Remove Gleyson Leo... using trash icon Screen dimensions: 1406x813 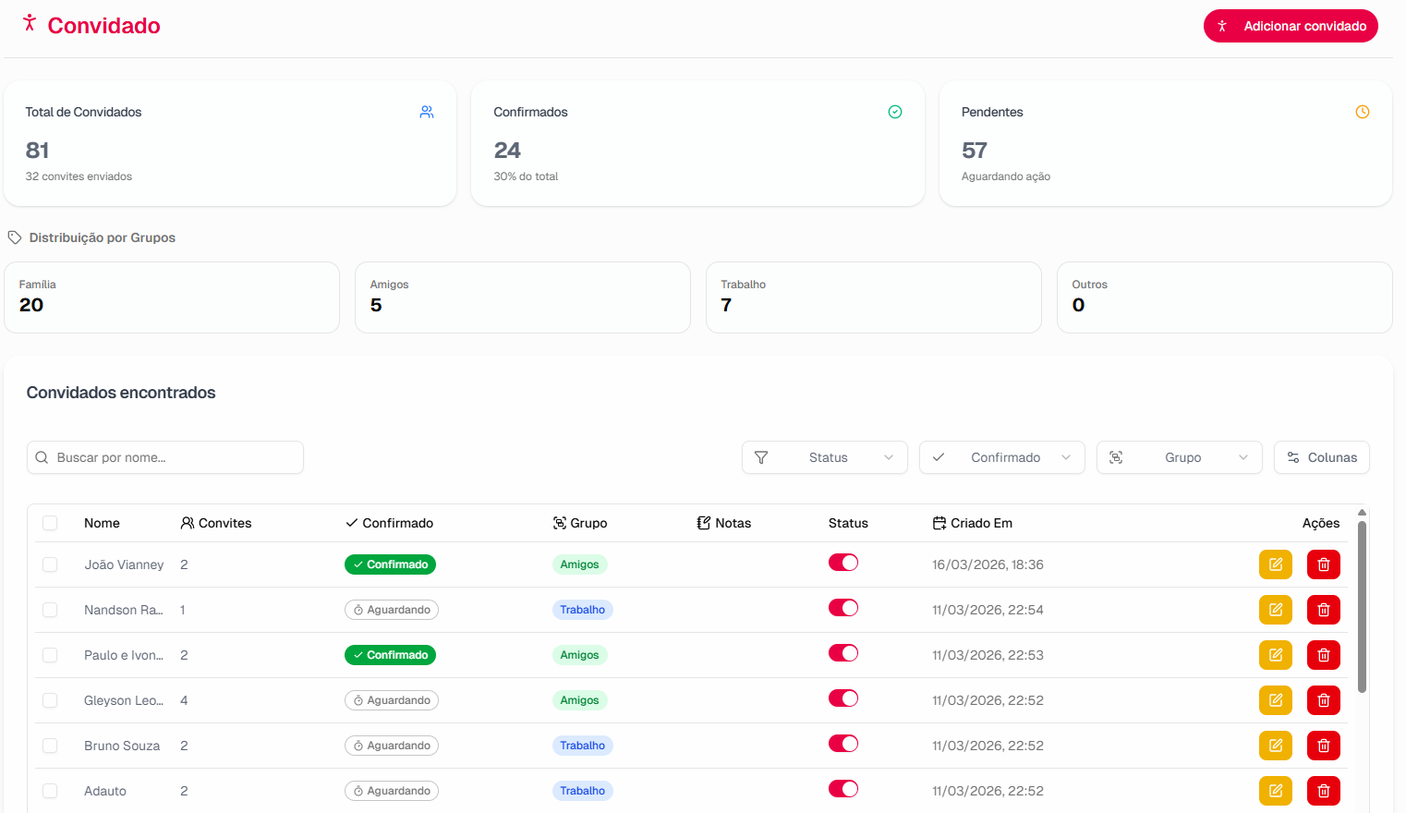1324,700
